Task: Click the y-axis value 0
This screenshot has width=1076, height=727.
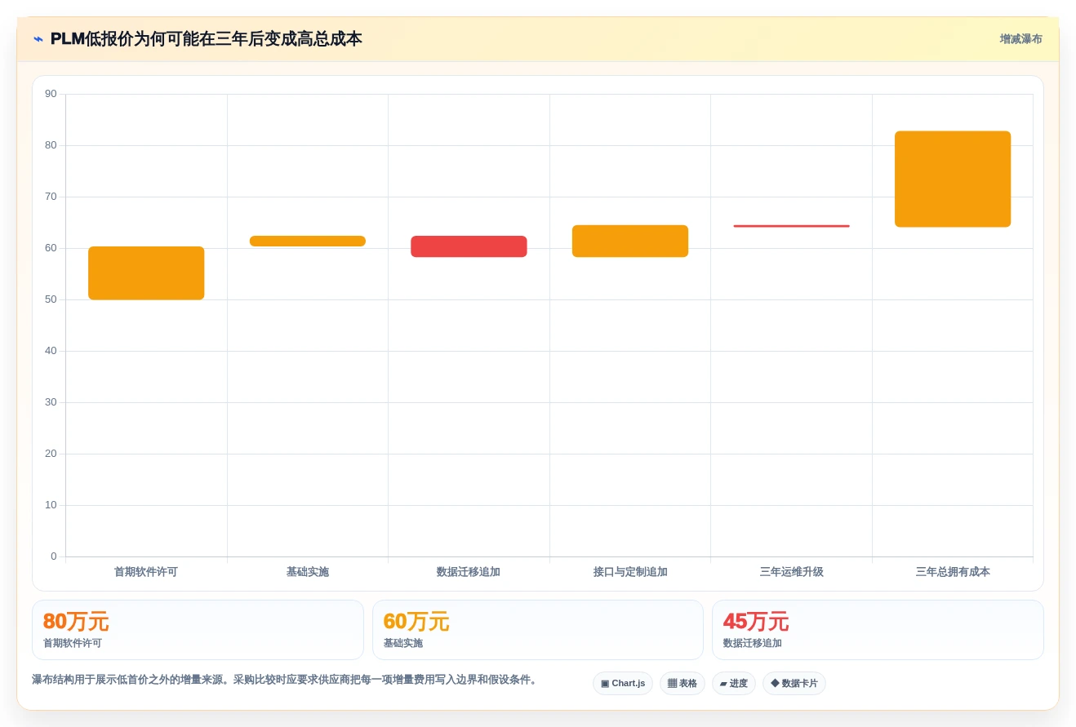Action: click(x=54, y=556)
